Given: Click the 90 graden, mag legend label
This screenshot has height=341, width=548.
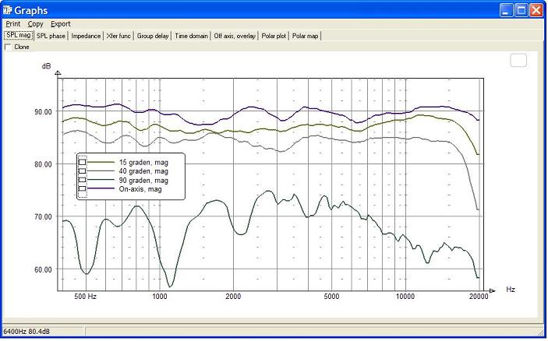Looking at the screenshot, I should 143,181.
